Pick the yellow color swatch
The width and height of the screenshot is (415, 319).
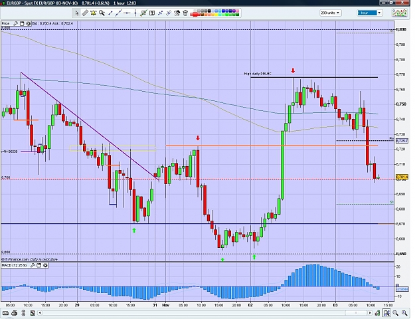pyautogui.click(x=216, y=15)
